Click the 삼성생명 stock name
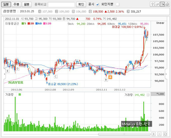The height and width of the screenshot is (138, 171). [9, 11]
